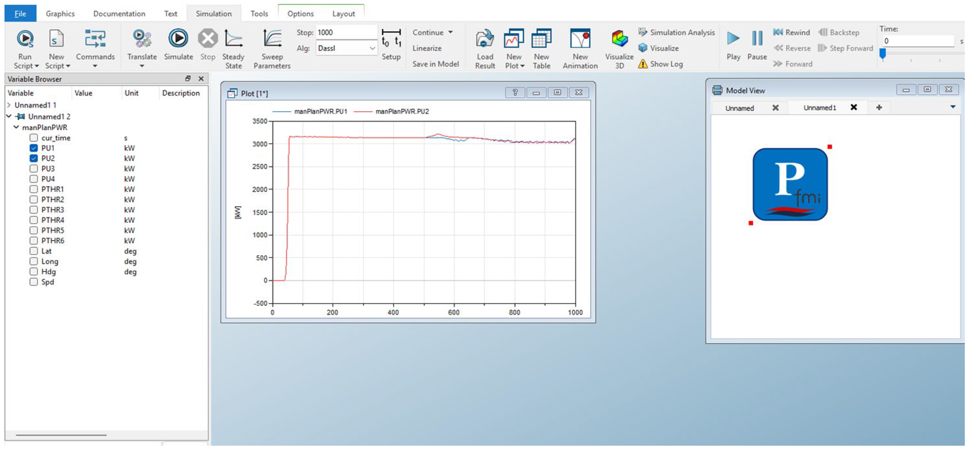Click the Linearize button
The width and height of the screenshot is (972, 452).
427,48
